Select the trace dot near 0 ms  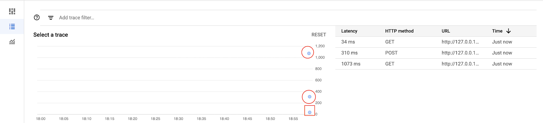click(310, 112)
